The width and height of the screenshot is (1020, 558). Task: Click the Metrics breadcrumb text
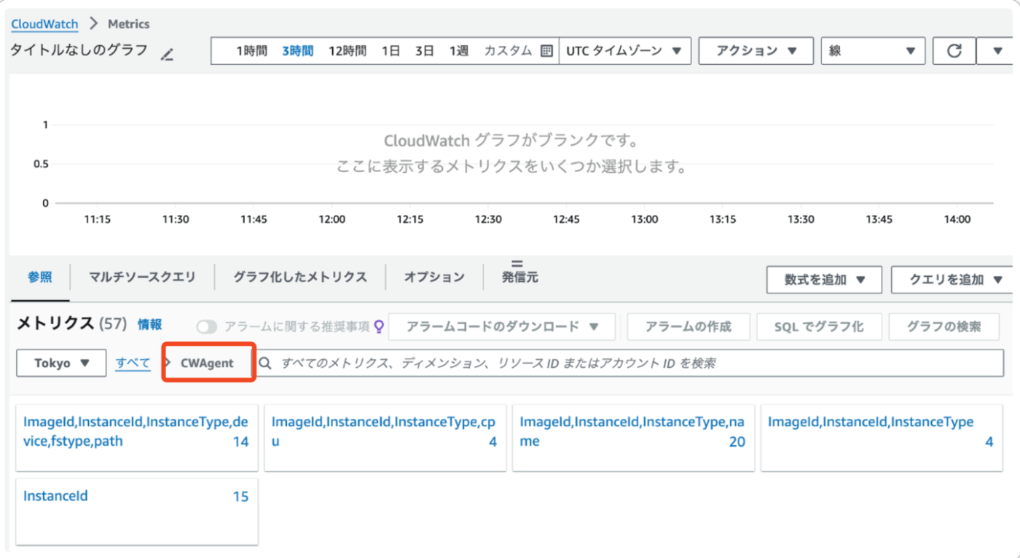click(129, 24)
